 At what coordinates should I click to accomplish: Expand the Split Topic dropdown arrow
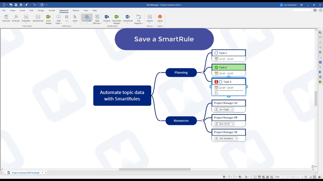pyautogui.click(x=61, y=23)
